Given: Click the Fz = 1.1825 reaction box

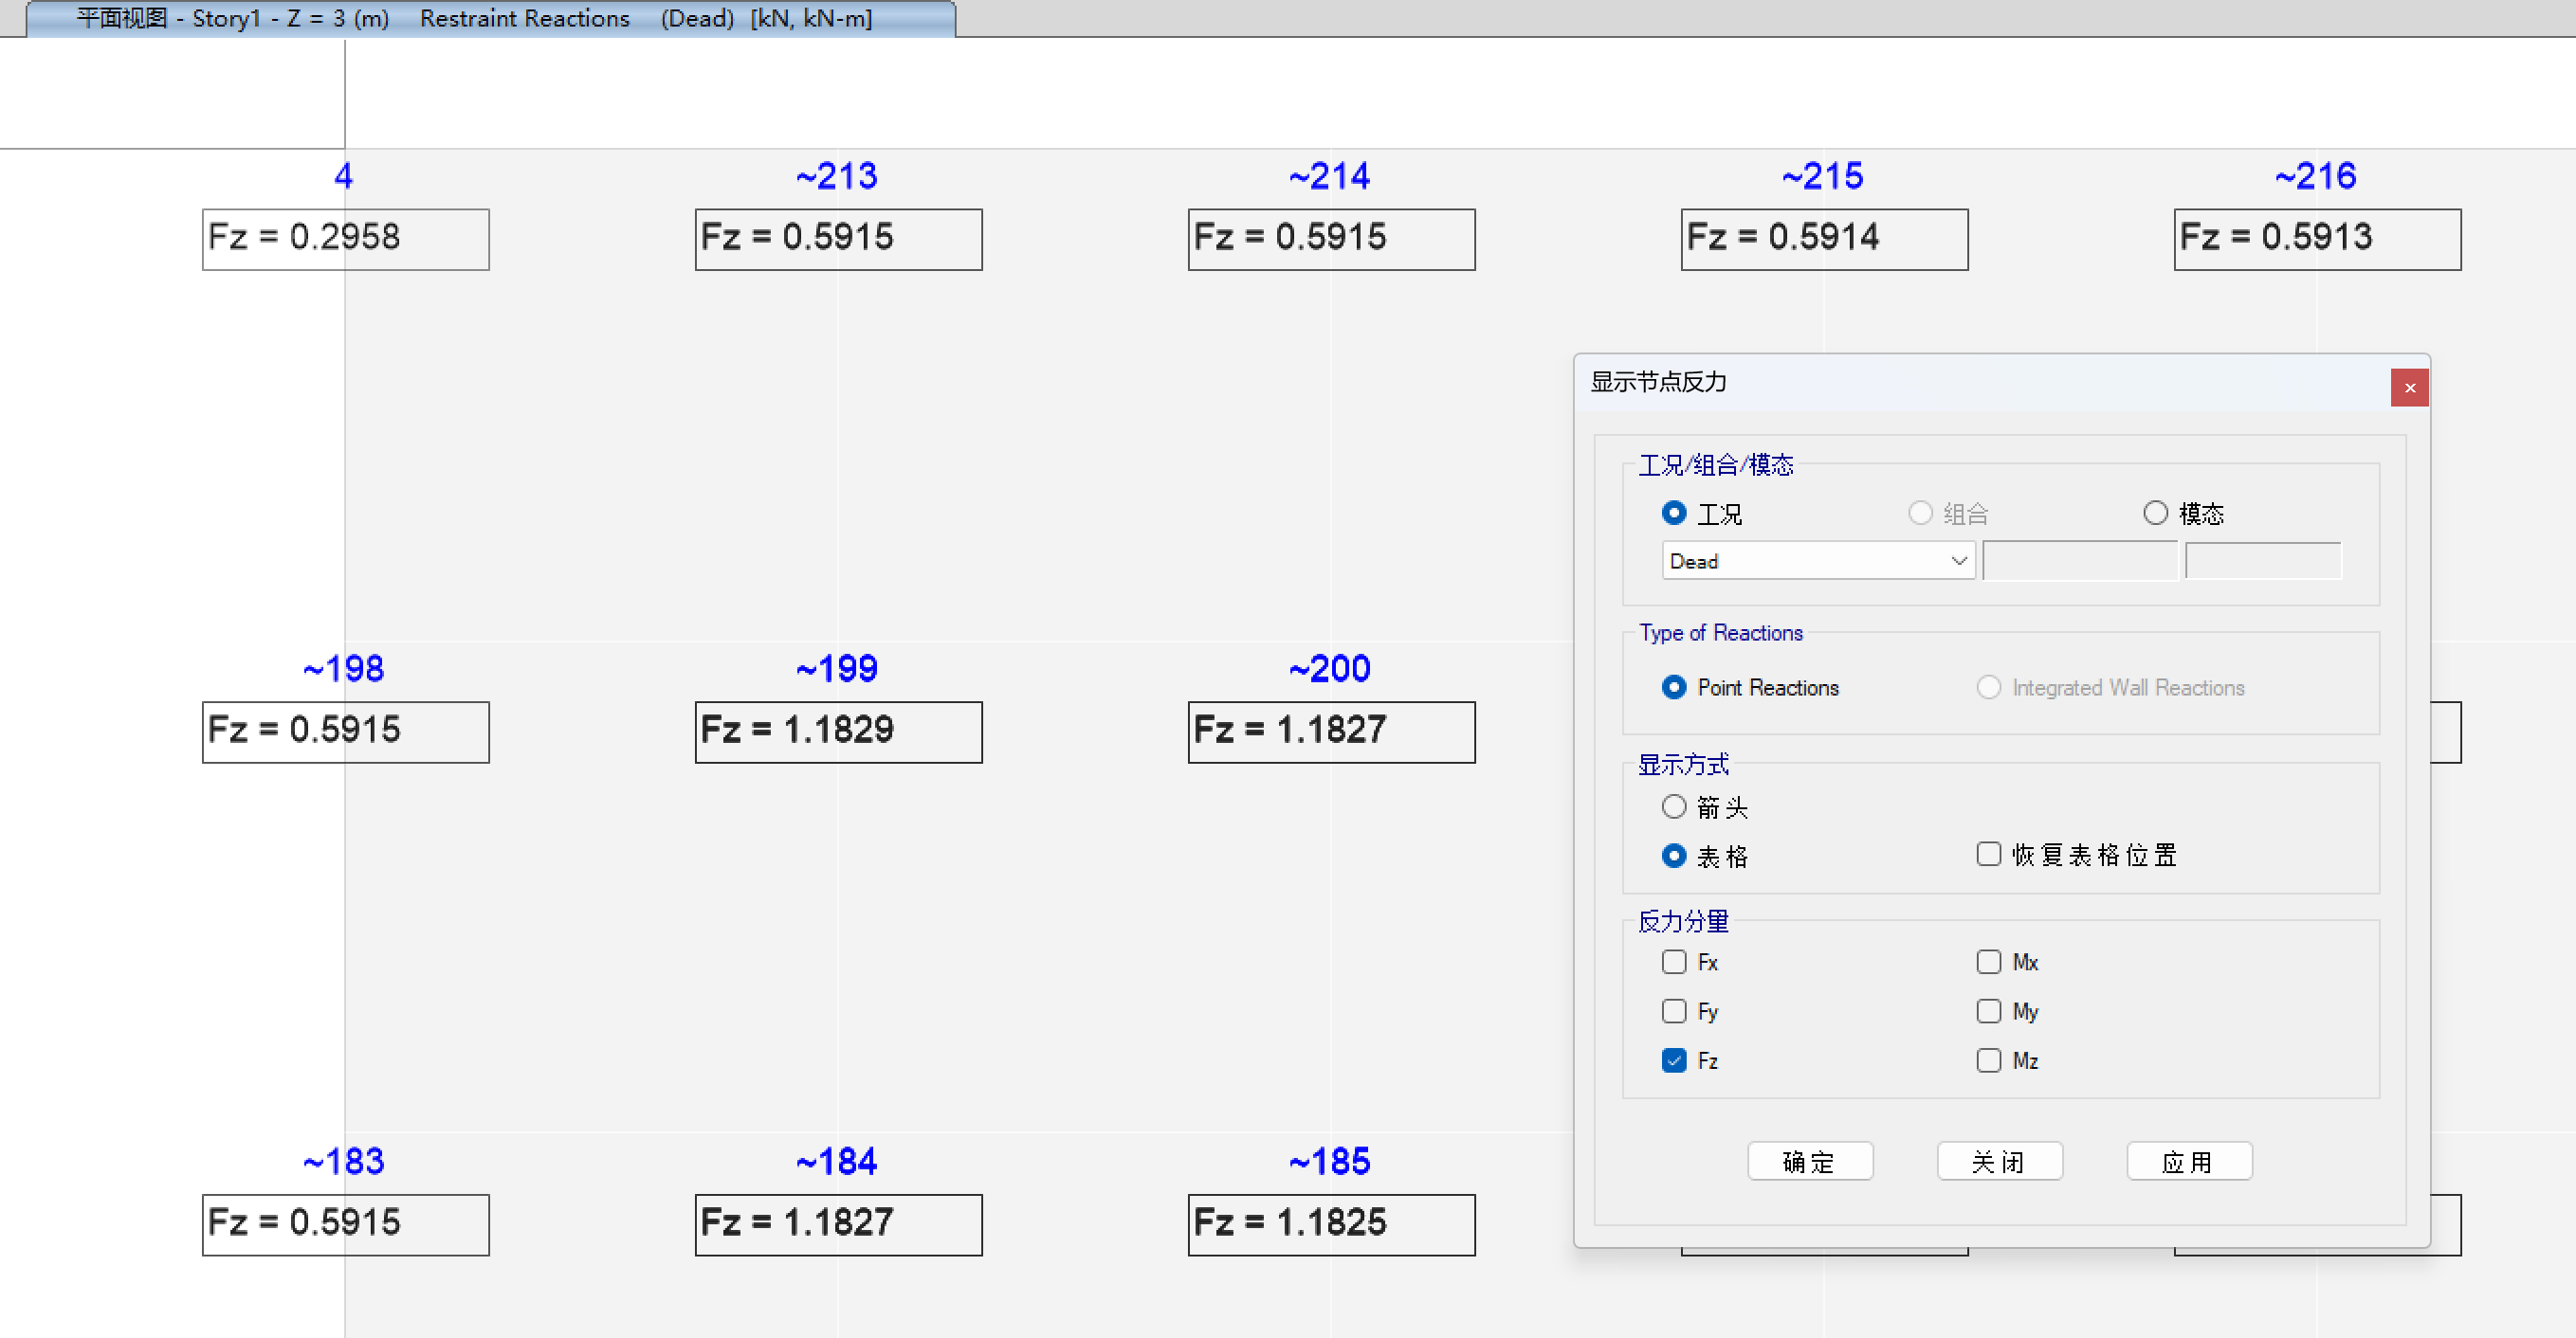Looking at the screenshot, I should pyautogui.click(x=1331, y=1225).
